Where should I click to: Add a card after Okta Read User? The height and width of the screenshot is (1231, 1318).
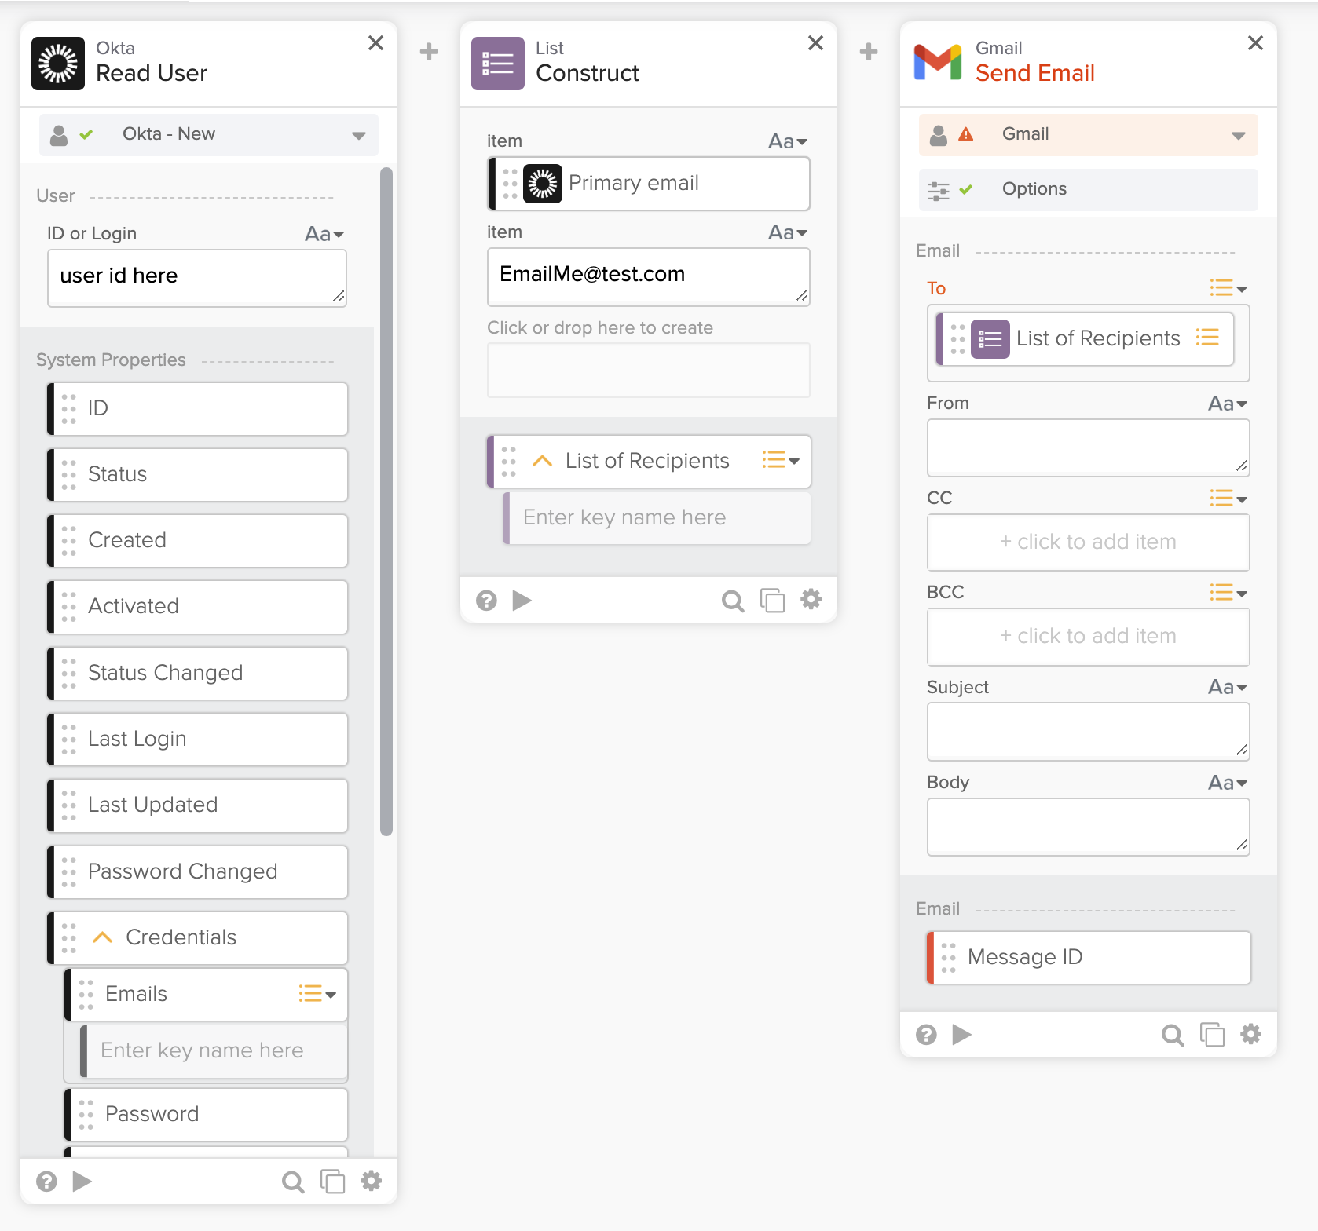click(429, 52)
